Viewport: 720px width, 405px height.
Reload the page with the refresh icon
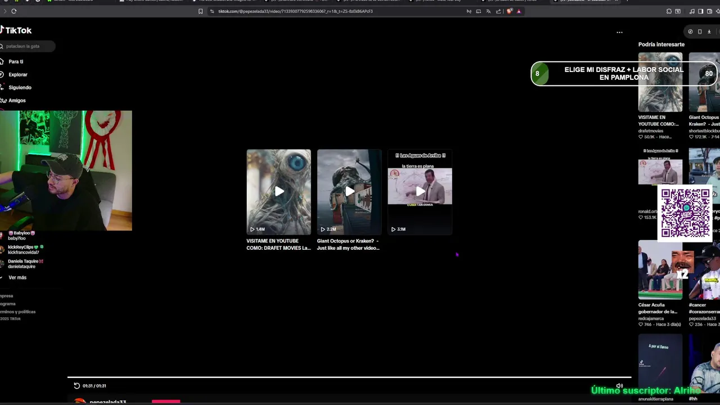click(x=13, y=11)
